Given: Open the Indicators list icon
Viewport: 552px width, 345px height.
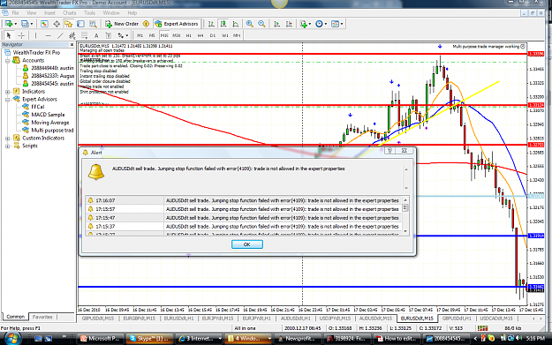Looking at the screenshot, I should click(x=304, y=24).
